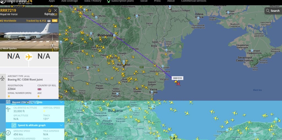This screenshot has height=140, width=282.
Task: Expand the Recent ZZ664 flights chevron
Action: 61,102
